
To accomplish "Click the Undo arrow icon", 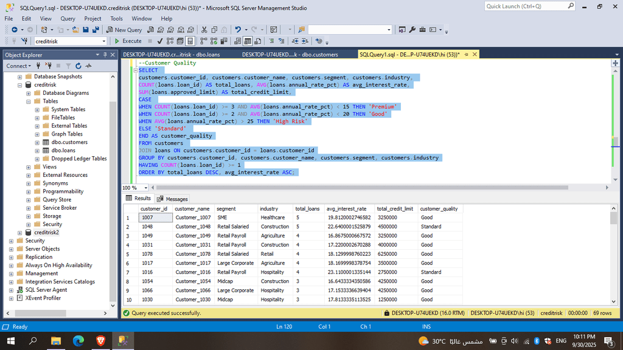I will pyautogui.click(x=238, y=29).
